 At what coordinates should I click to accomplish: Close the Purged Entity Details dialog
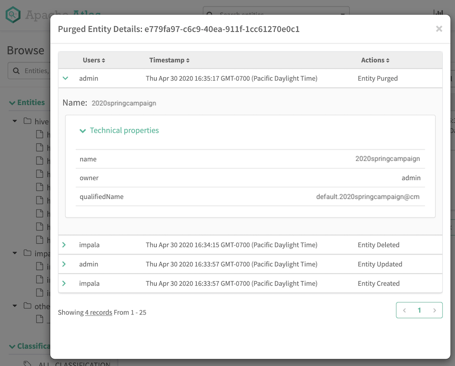(439, 29)
